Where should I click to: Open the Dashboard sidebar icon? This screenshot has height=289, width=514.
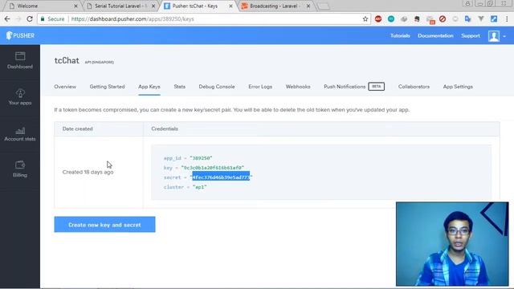pos(20,61)
